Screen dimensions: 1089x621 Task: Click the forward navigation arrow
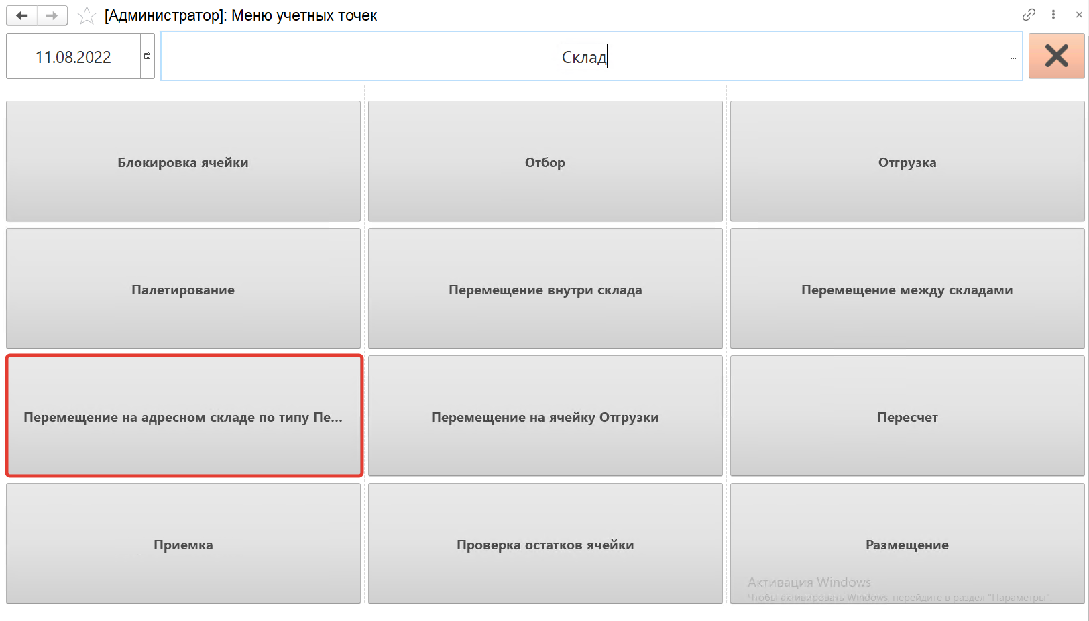point(52,15)
